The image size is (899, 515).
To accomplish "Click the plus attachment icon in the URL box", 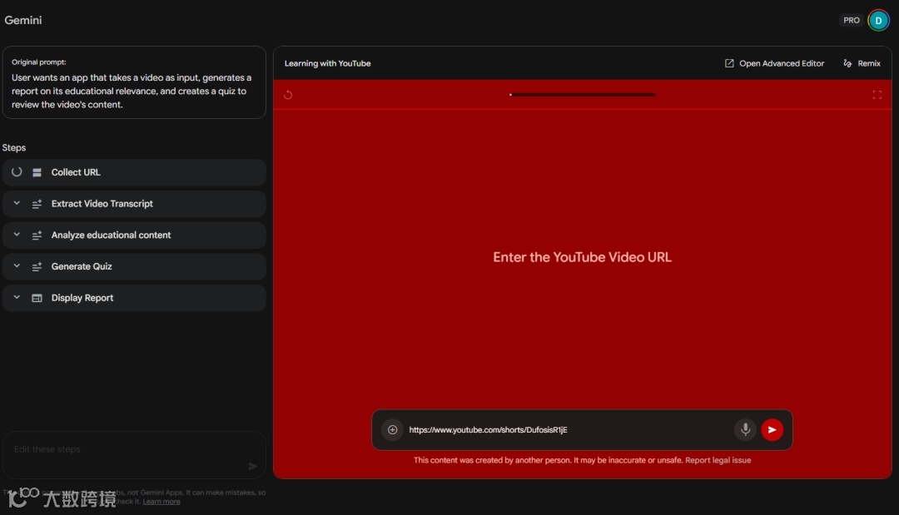I will coord(392,429).
